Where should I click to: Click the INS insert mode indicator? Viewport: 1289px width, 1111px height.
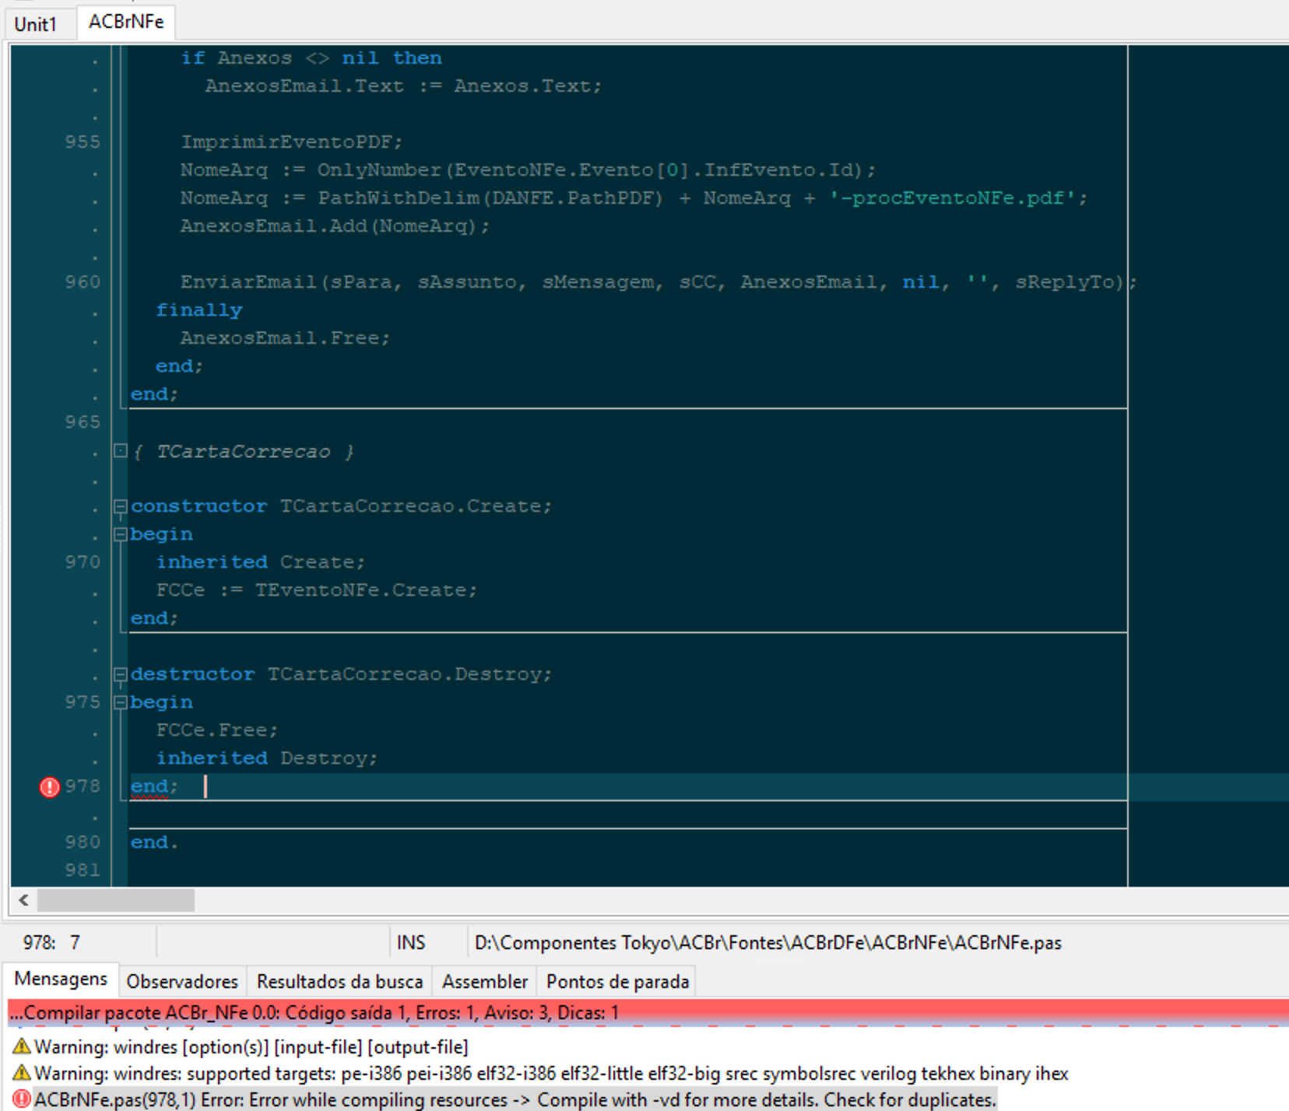point(411,943)
